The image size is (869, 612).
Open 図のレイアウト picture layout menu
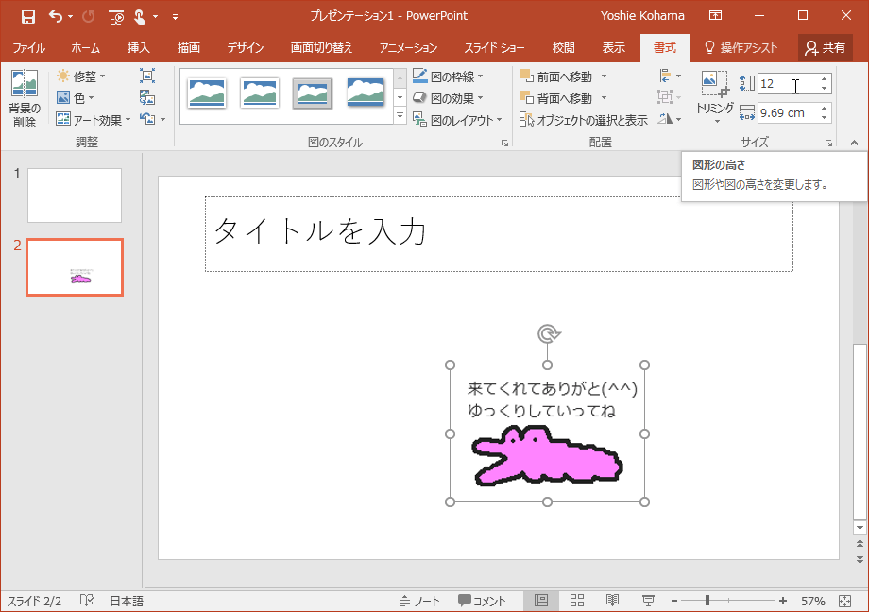pos(458,120)
